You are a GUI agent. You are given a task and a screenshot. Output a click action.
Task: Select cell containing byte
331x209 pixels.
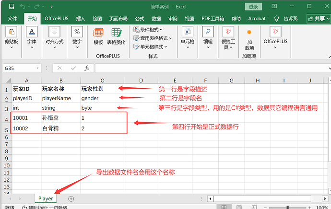pos(102,108)
